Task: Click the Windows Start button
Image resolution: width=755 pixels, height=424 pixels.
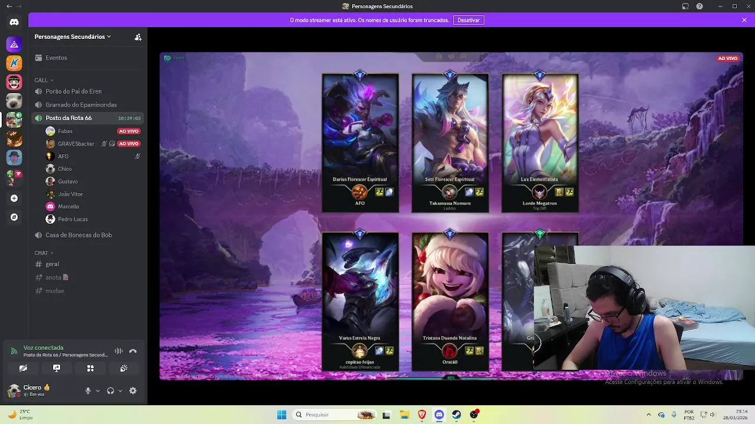Action: [281, 415]
